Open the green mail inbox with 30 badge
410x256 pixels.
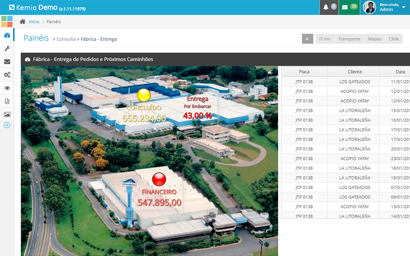[x=349, y=7]
